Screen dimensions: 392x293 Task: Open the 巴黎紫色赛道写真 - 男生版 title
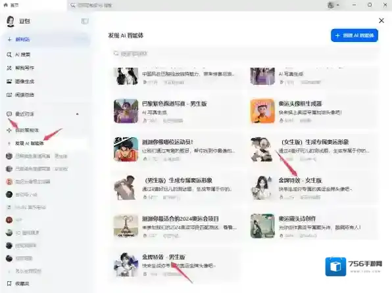click(x=174, y=104)
